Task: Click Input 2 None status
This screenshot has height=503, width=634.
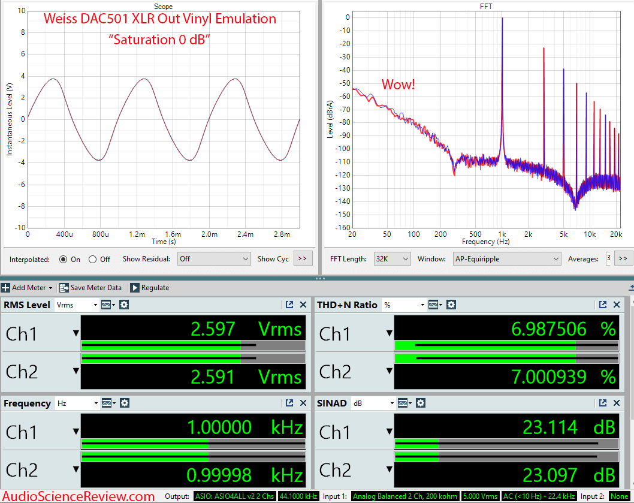Action: click(x=619, y=496)
